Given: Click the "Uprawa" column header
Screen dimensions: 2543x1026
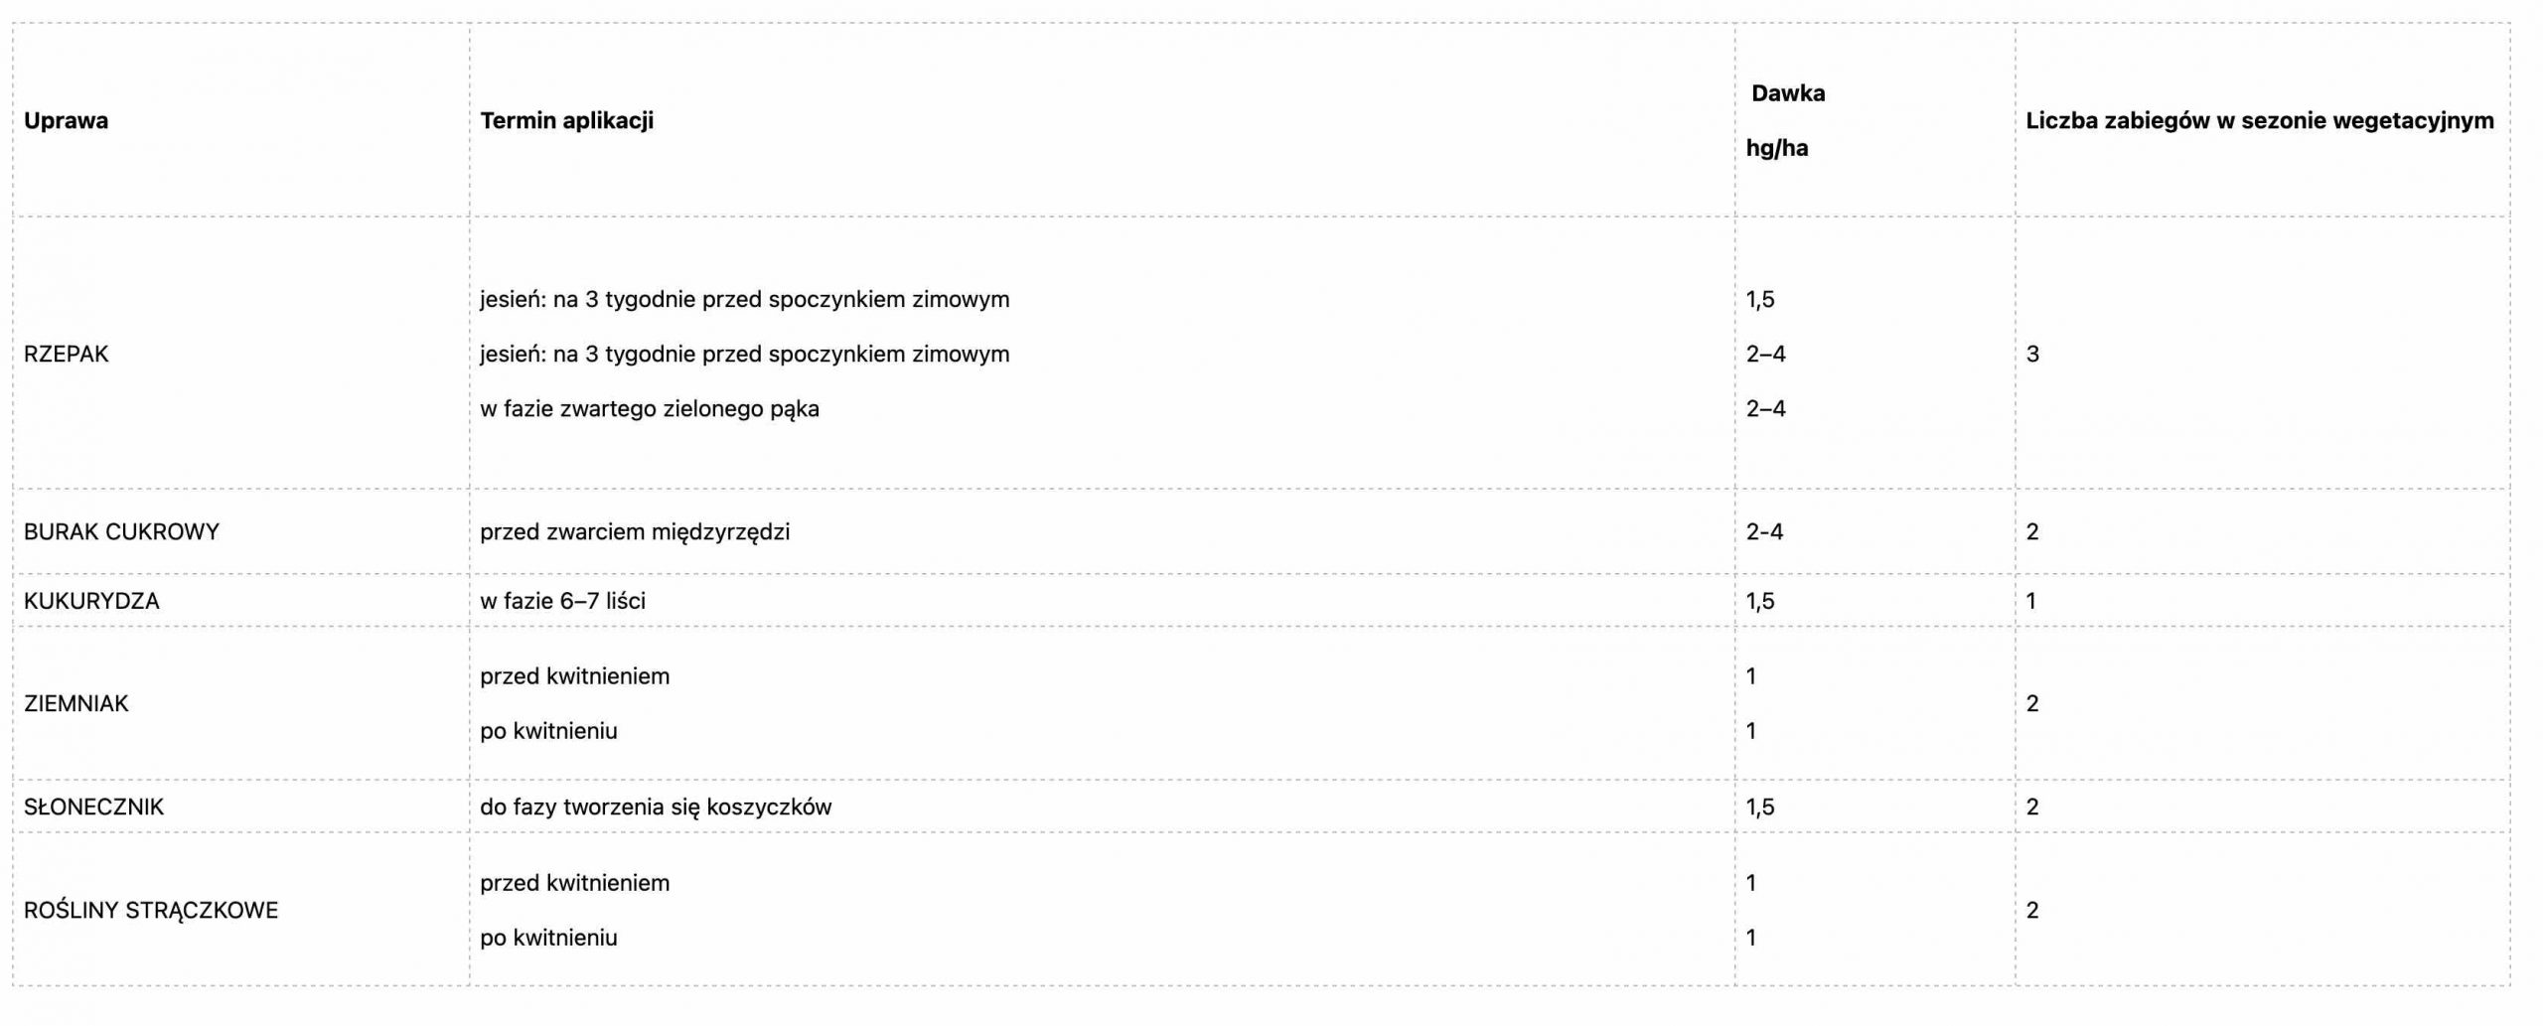Looking at the screenshot, I should click(66, 121).
